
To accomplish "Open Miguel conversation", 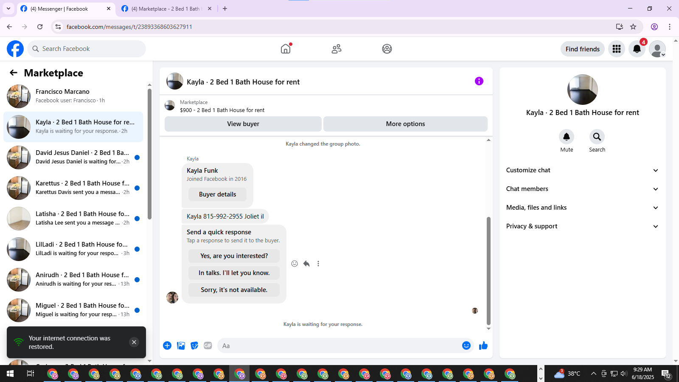I will tap(73, 310).
